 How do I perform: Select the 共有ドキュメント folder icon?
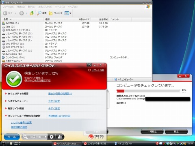pos(4,61)
